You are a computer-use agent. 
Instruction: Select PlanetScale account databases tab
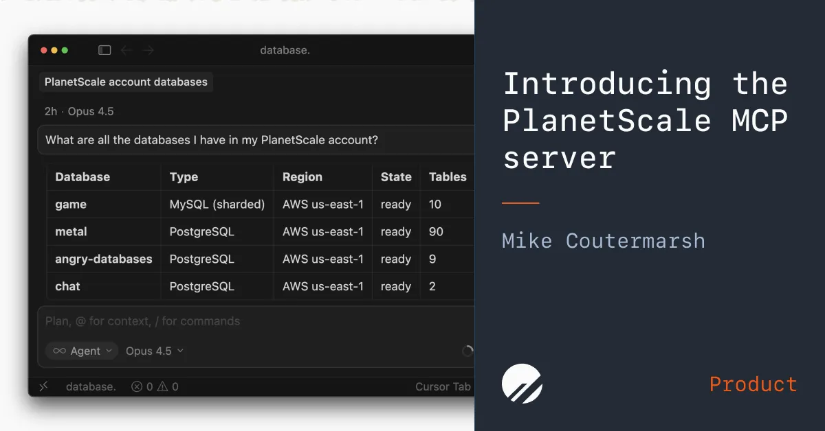pos(126,82)
